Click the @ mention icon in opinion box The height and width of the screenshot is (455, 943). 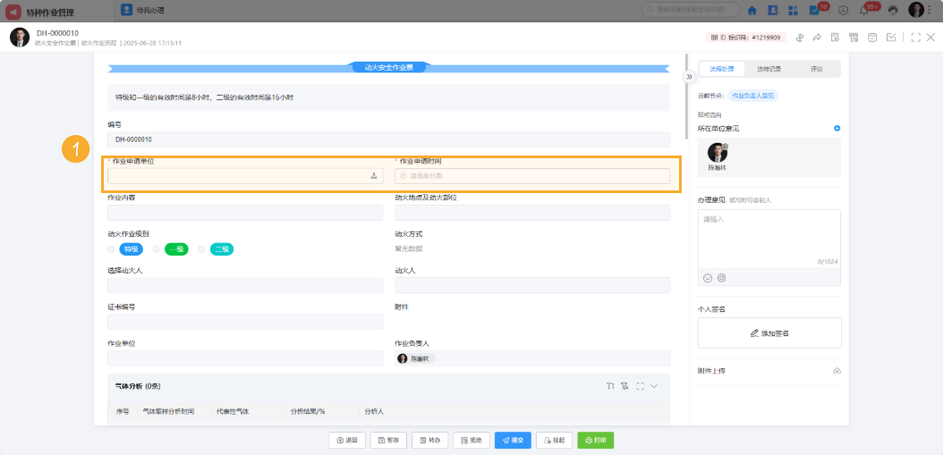[722, 278]
